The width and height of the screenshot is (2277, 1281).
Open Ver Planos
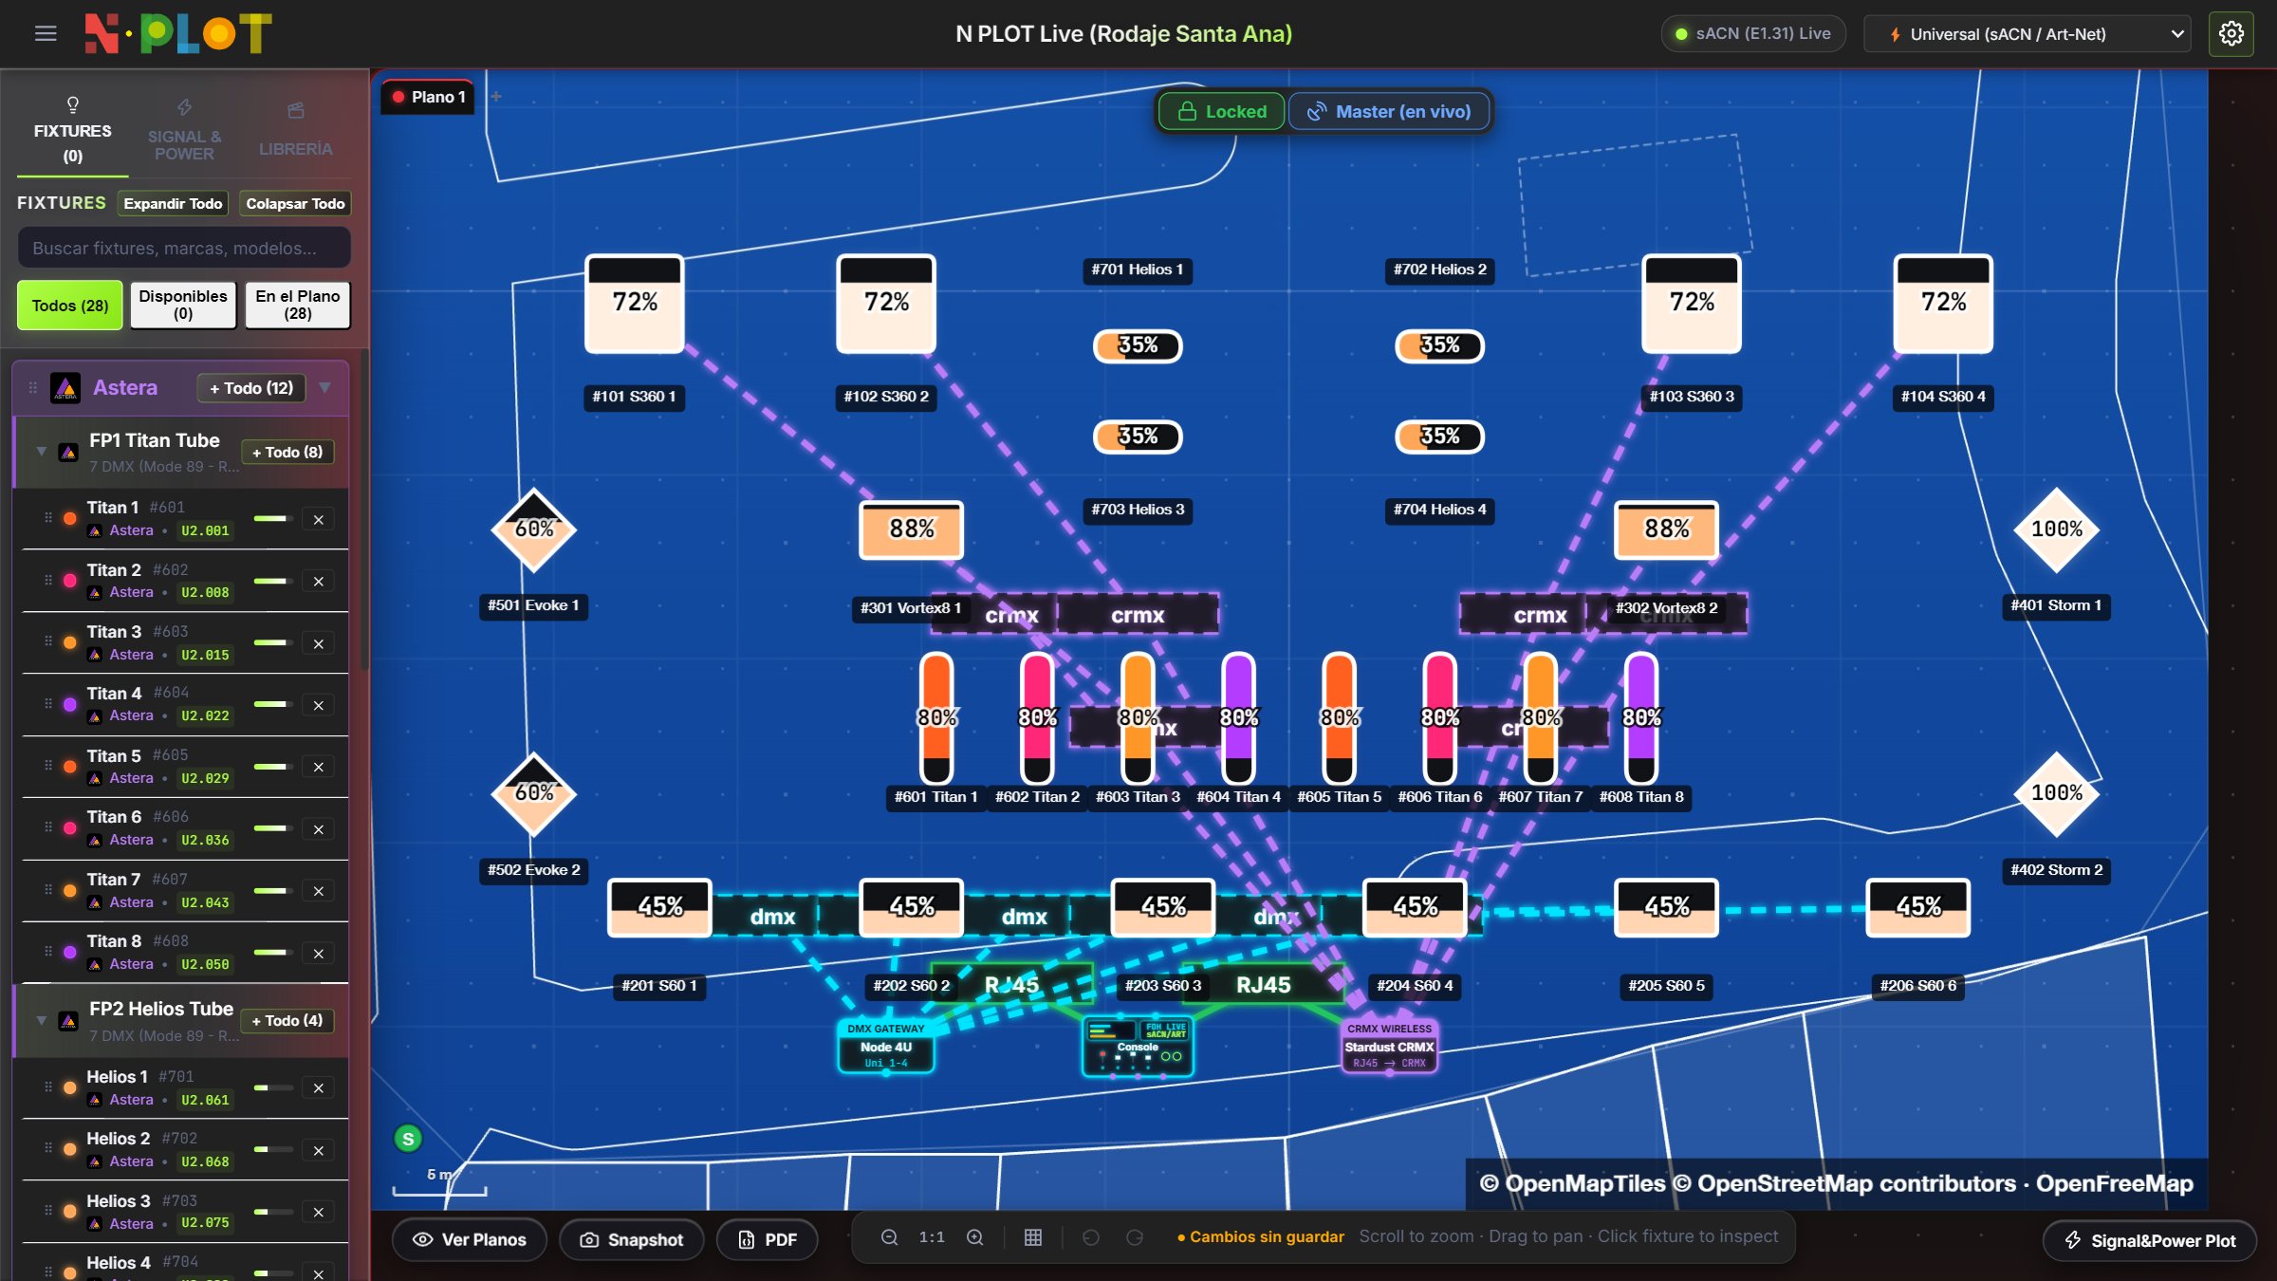[x=470, y=1240]
